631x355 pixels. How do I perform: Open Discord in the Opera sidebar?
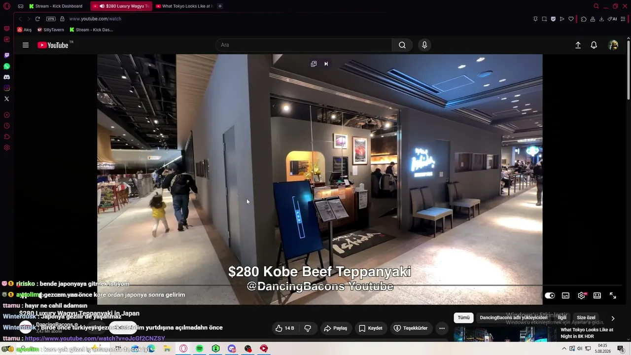click(7, 77)
